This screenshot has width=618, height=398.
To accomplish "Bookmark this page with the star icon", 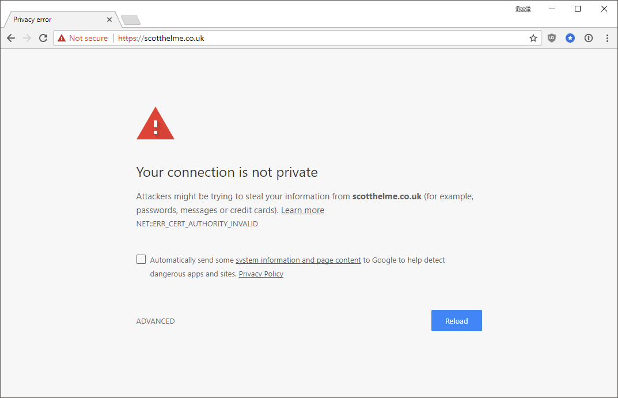I will (x=533, y=38).
